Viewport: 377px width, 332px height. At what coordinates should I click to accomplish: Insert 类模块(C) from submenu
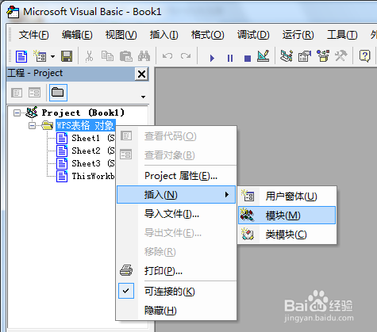click(287, 235)
